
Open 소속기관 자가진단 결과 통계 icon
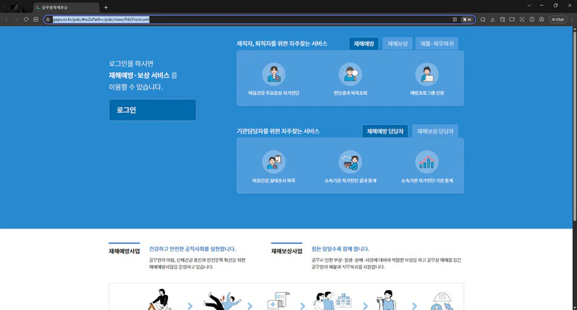[351, 161]
